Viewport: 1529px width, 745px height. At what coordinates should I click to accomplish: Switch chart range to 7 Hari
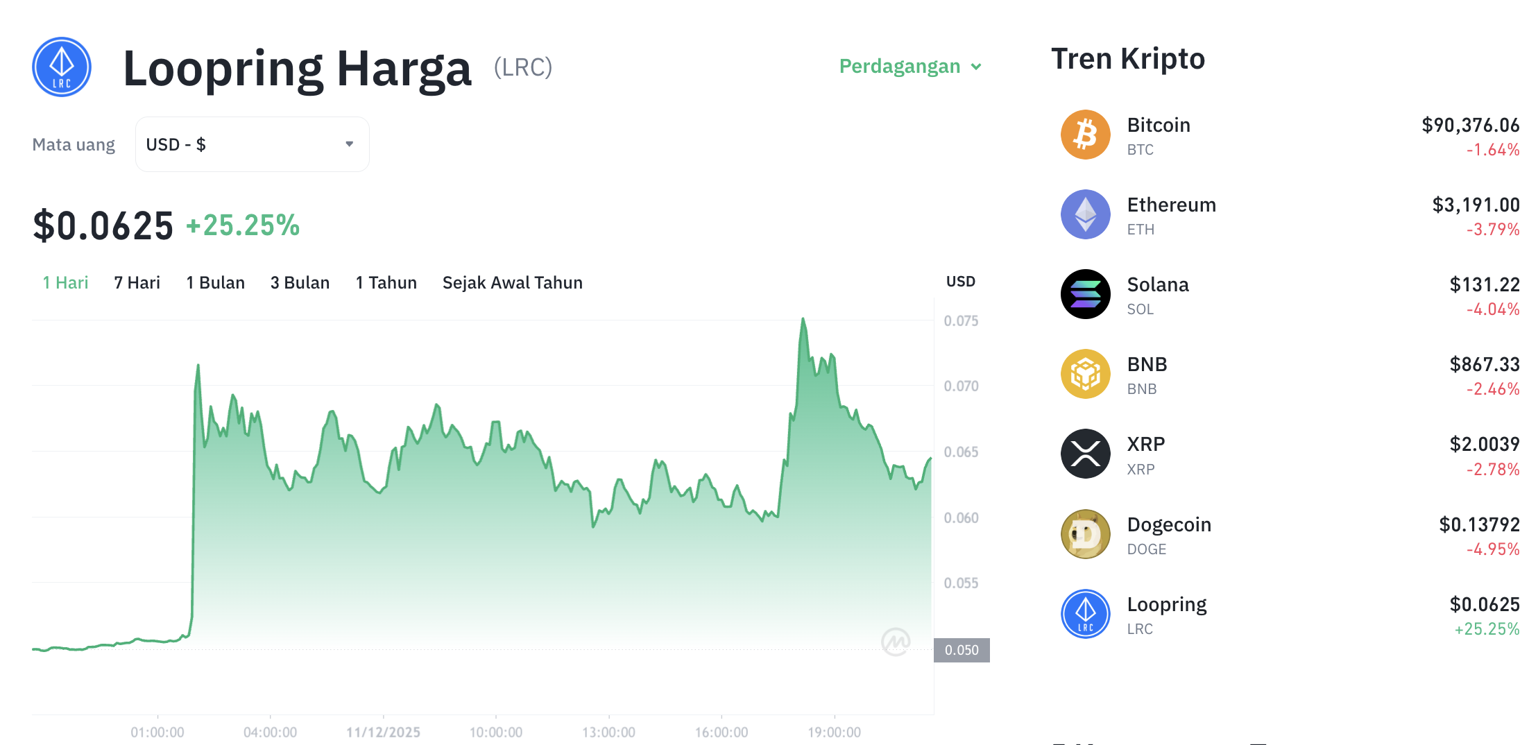tap(137, 282)
